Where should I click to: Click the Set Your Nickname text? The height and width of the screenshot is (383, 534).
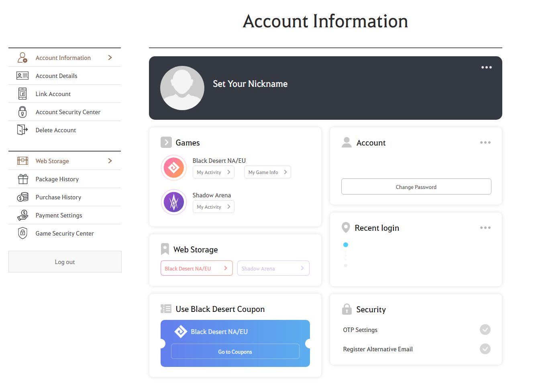pyautogui.click(x=250, y=84)
